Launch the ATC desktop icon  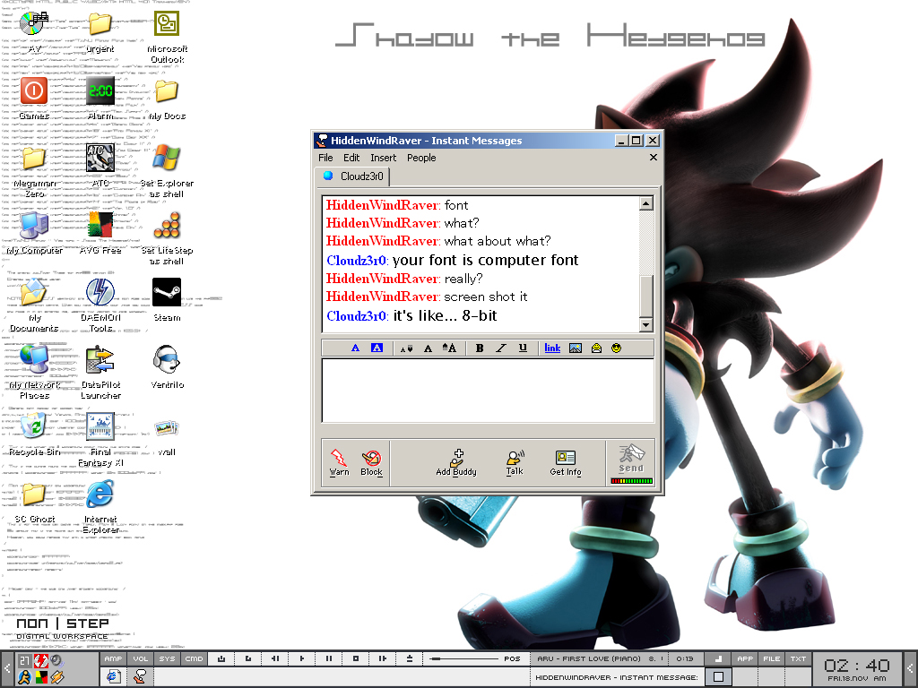click(x=100, y=166)
